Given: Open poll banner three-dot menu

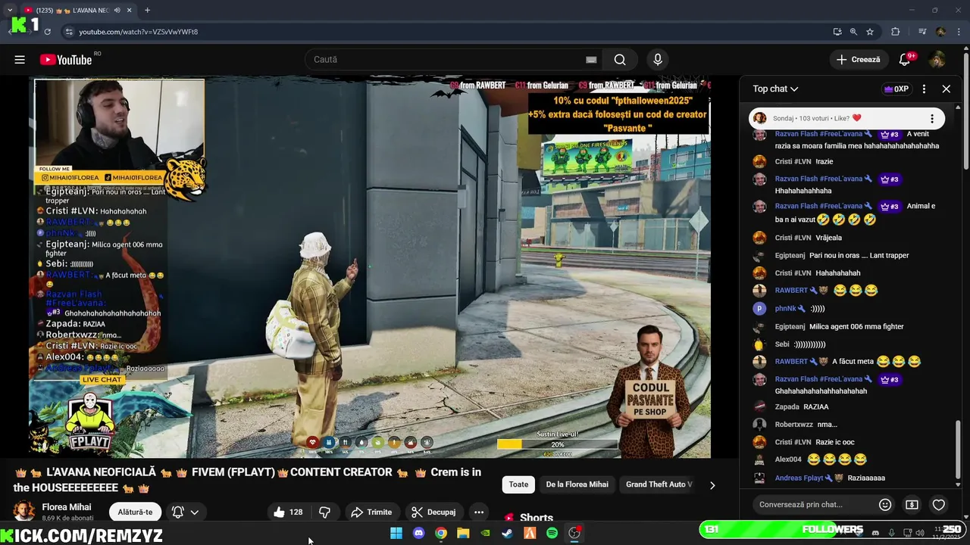Looking at the screenshot, I should [x=932, y=118].
